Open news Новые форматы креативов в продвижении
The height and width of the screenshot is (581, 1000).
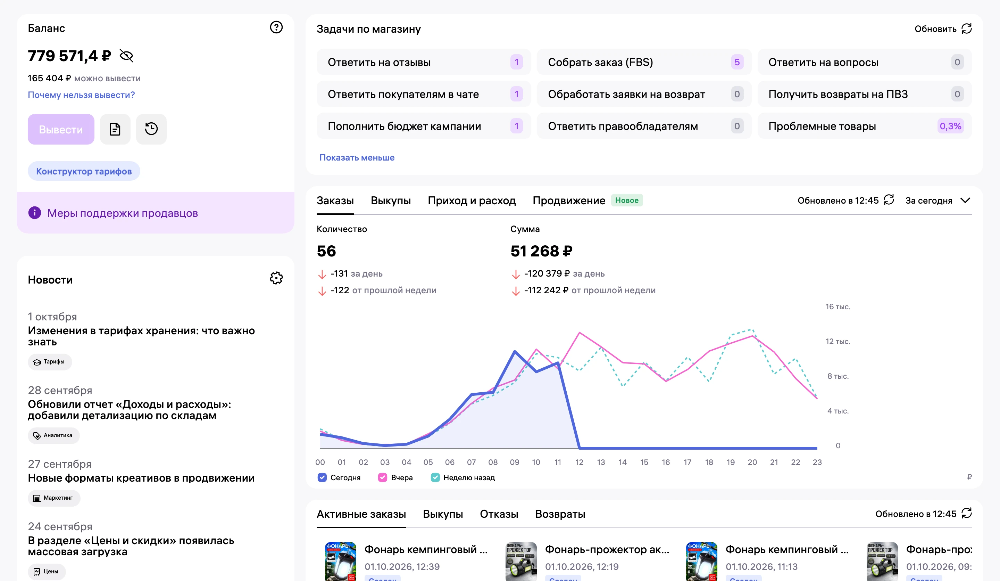141,478
